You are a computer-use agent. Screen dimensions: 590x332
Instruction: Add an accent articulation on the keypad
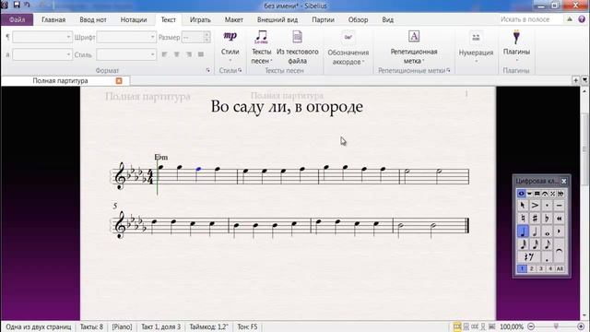click(535, 206)
